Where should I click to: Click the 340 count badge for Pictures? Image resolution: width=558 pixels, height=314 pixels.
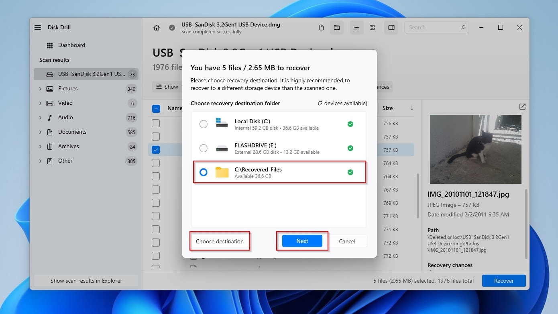[131, 89]
